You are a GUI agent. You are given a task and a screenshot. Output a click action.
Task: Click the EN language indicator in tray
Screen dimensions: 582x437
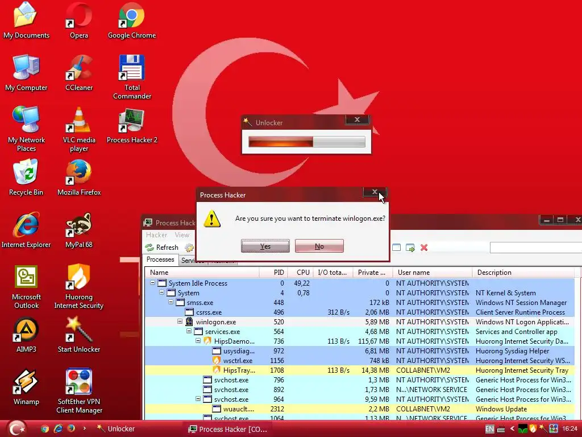489,429
